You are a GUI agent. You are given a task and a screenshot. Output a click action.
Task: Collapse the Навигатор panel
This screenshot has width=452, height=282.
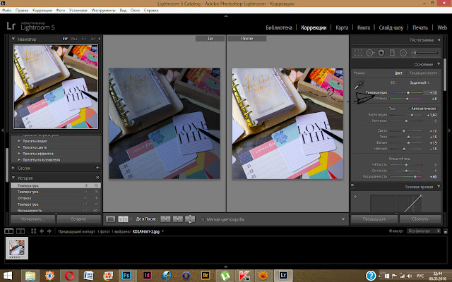[13, 39]
